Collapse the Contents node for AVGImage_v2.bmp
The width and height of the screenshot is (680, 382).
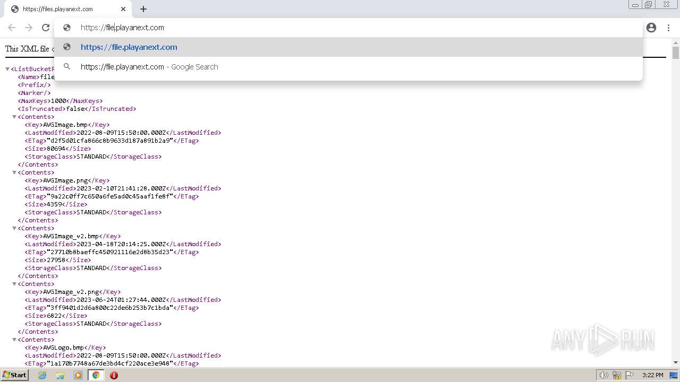14,228
